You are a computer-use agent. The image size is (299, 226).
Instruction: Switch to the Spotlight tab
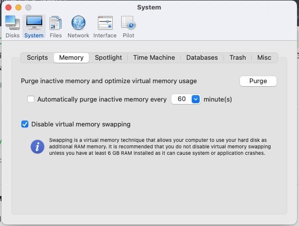(108, 58)
